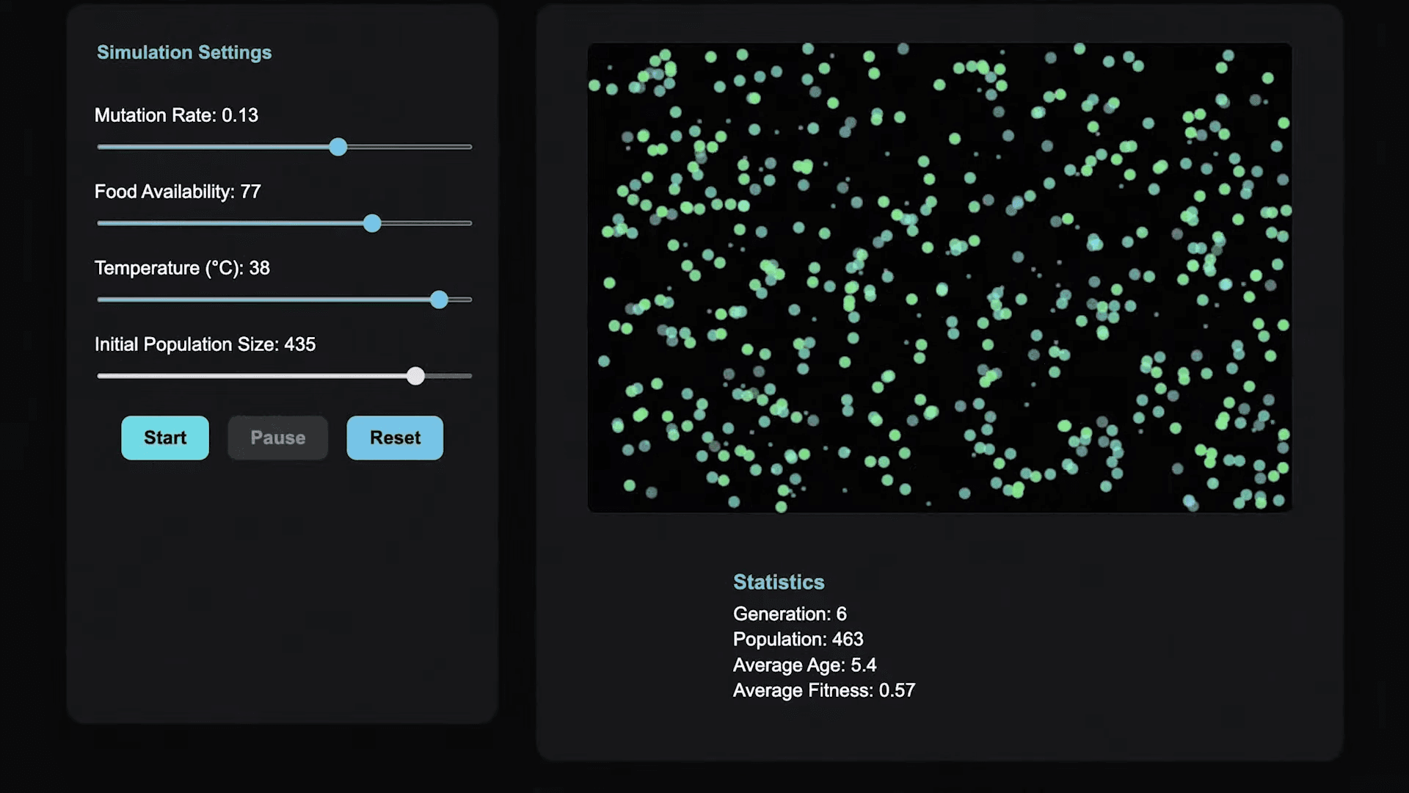Viewport: 1409px width, 793px height.
Task: Click the Average Age: 5.4 line
Action: point(804,665)
